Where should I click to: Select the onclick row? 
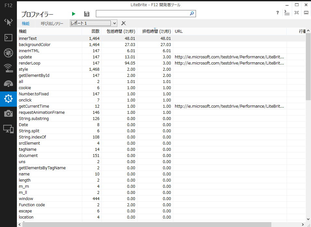(162, 100)
